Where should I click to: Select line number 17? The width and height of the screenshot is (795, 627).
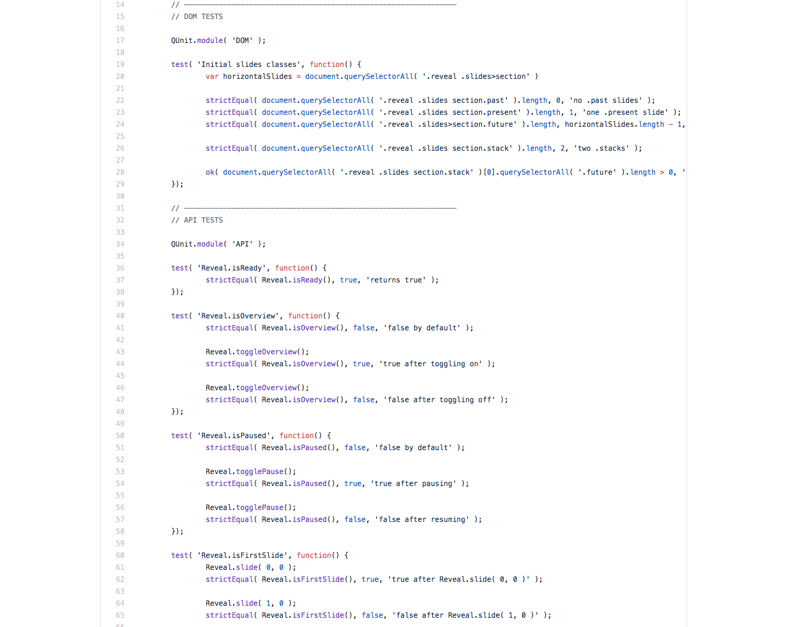click(120, 40)
